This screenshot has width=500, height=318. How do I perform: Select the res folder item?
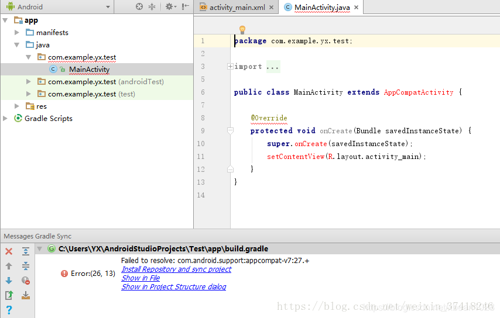point(42,106)
